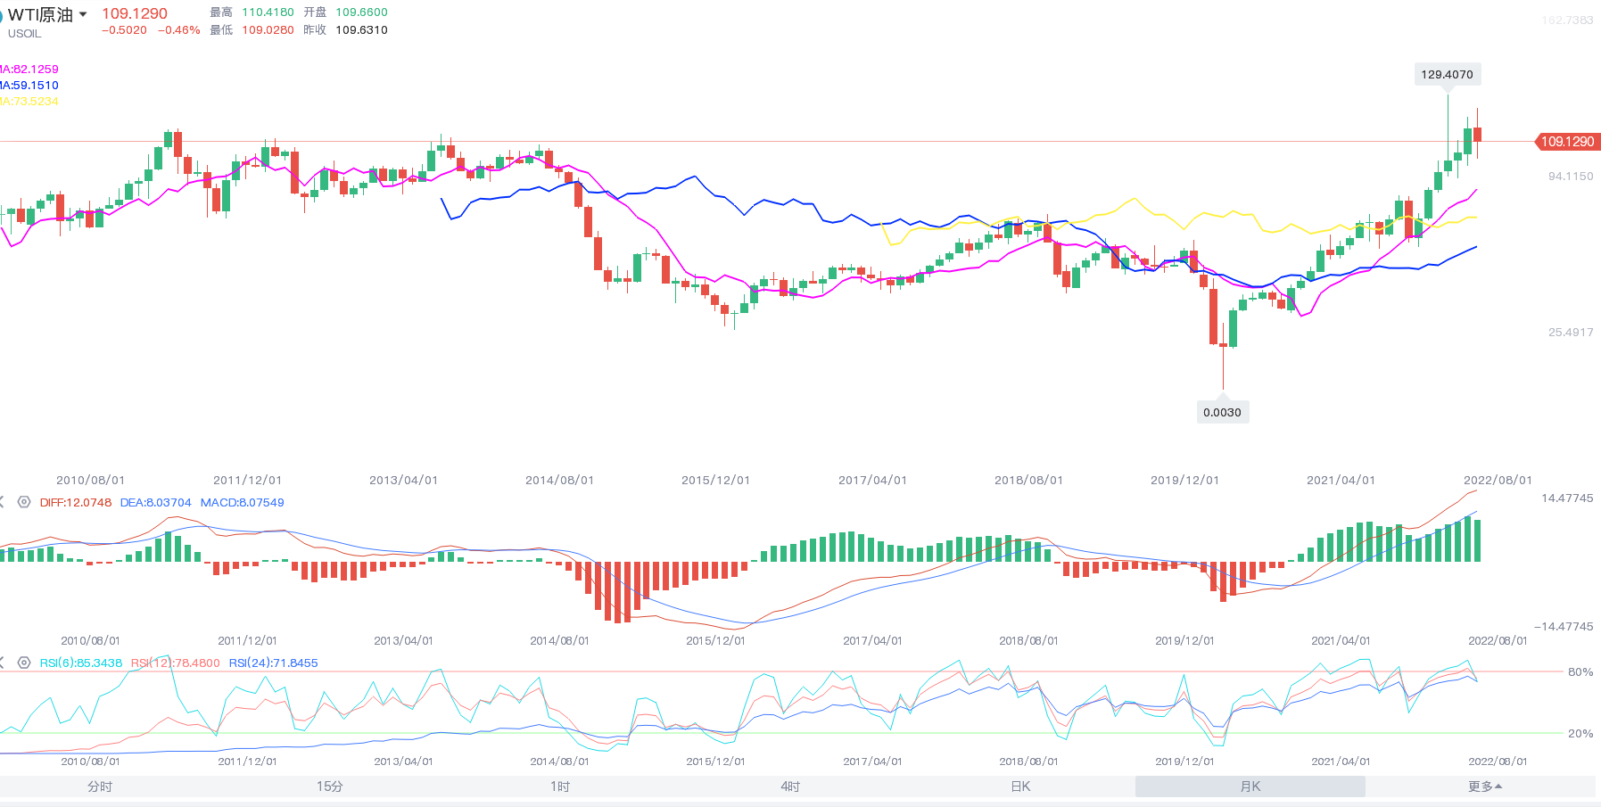Image resolution: width=1601 pixels, height=807 pixels.
Task: Select the 月K monthly chart tab
Action: click(x=1250, y=786)
